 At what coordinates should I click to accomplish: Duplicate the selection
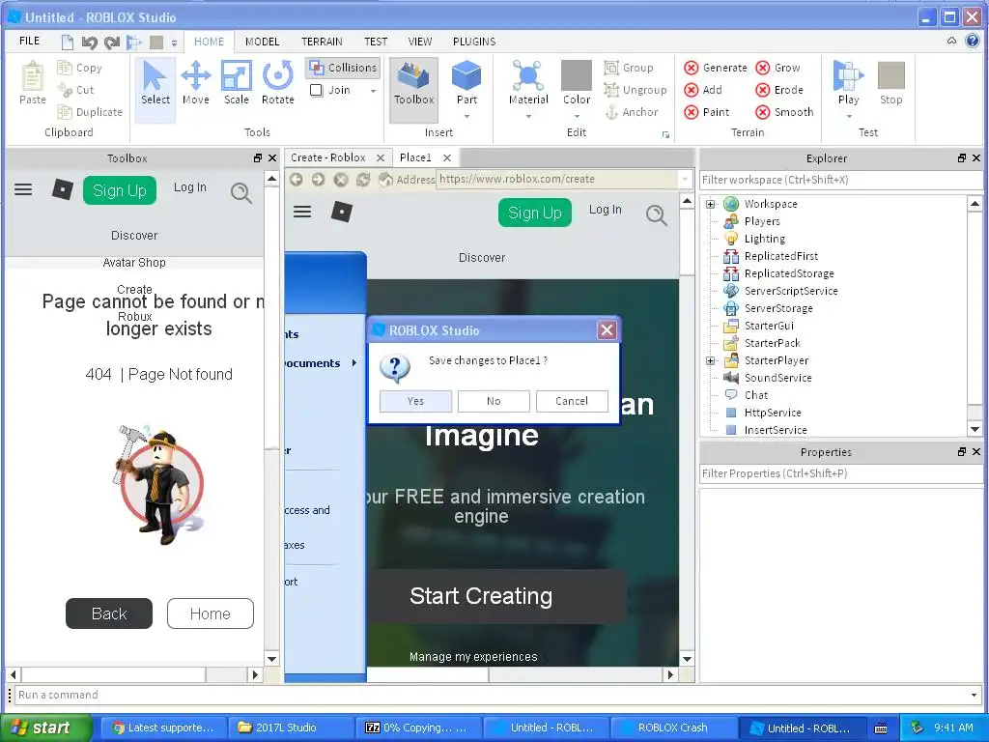click(x=90, y=112)
